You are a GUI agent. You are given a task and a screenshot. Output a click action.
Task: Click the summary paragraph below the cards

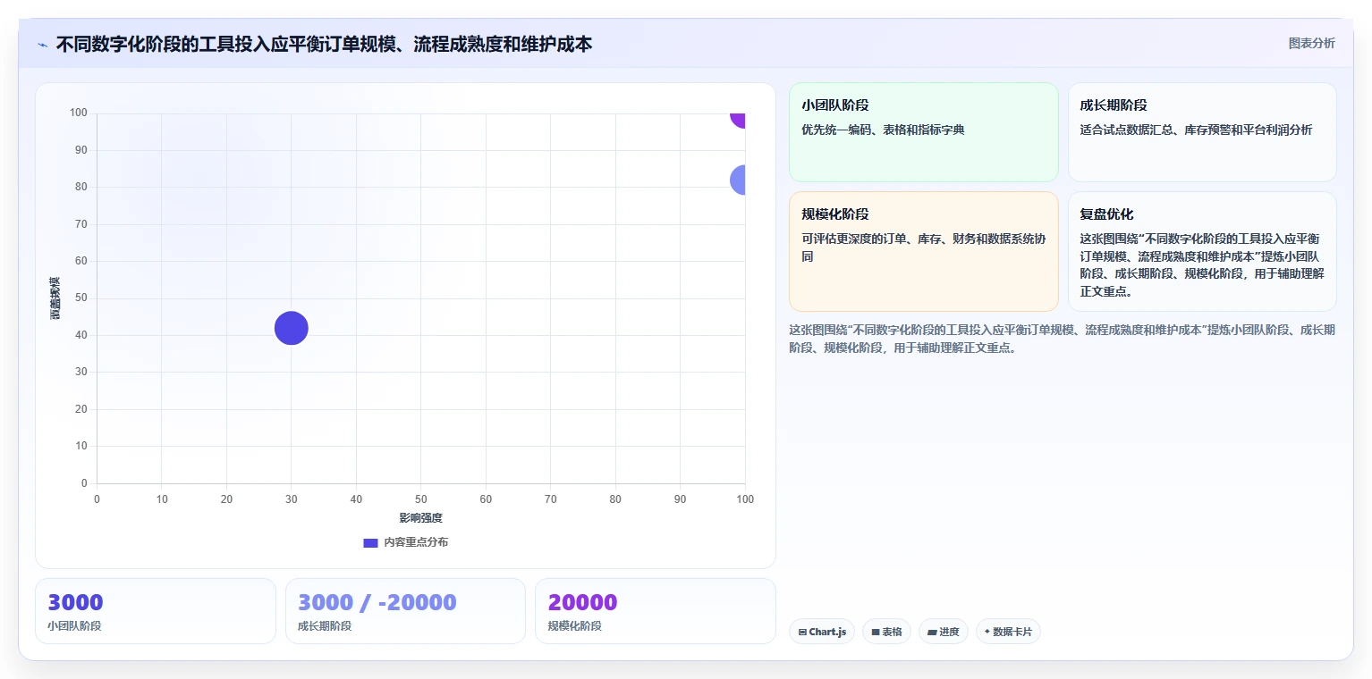[1062, 339]
